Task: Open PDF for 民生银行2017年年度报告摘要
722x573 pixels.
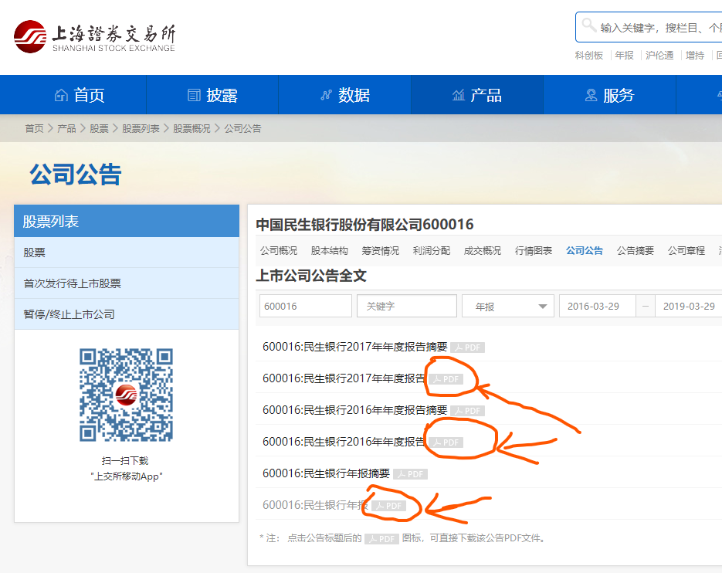Action: [467, 348]
